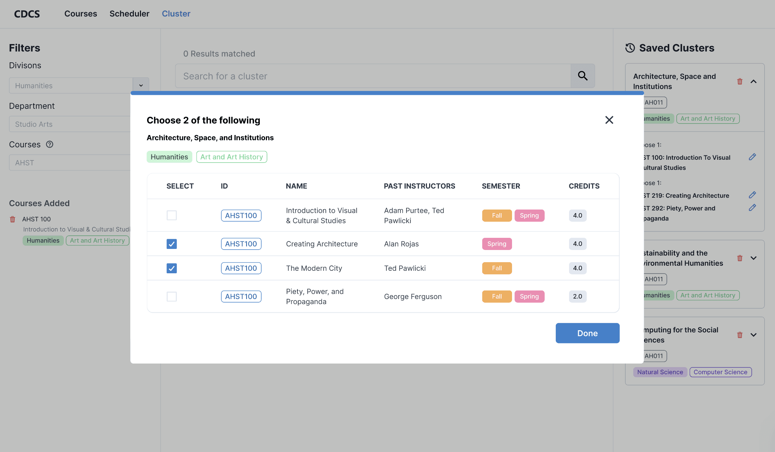Edit the Piety, Power and Propaganda entry
Screen dimensions: 775x452
click(x=752, y=208)
